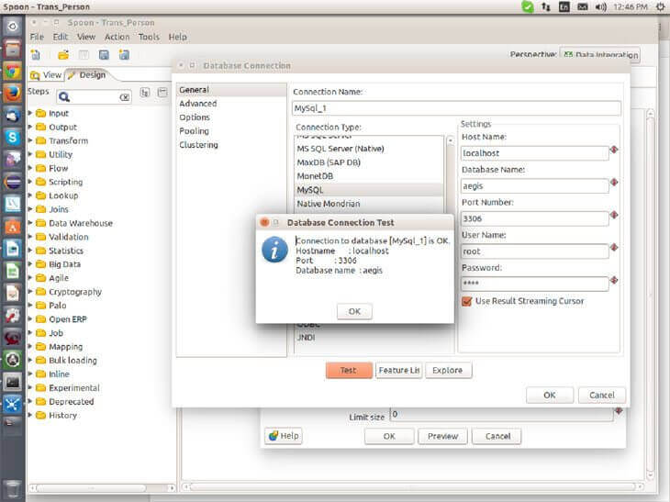Click the Test connection button
Viewport: 670px width, 502px height.
point(349,370)
